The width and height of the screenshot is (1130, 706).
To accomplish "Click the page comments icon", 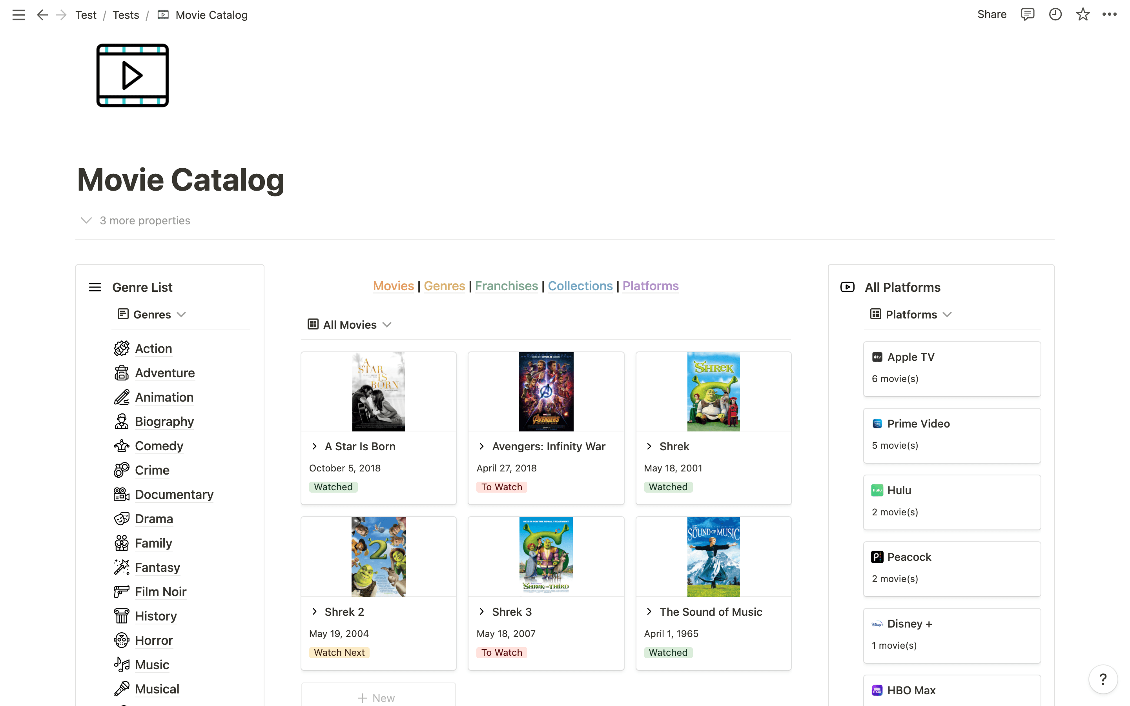I will click(1027, 15).
